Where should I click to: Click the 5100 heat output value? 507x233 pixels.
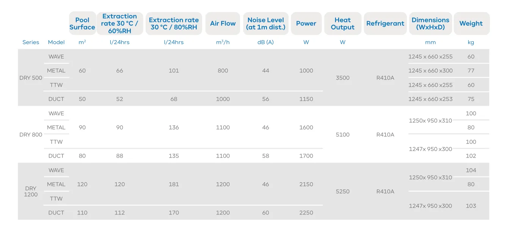[x=342, y=135]
